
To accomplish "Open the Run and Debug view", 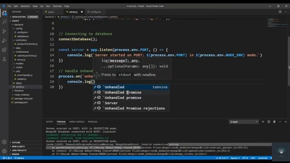I will (x=4, y=40).
